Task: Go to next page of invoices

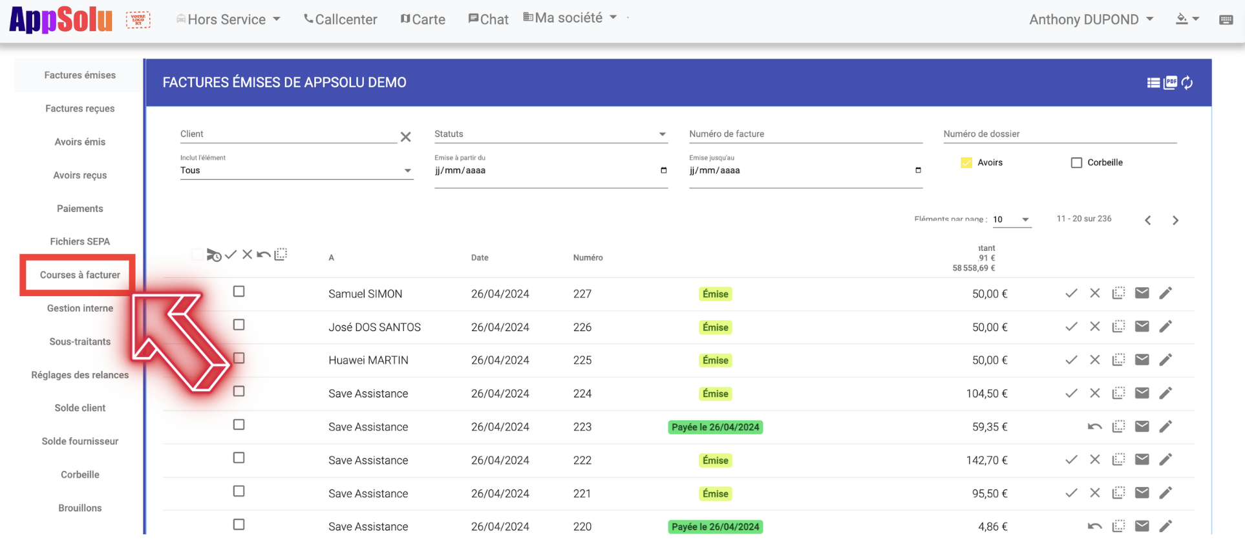Action: [1176, 221]
